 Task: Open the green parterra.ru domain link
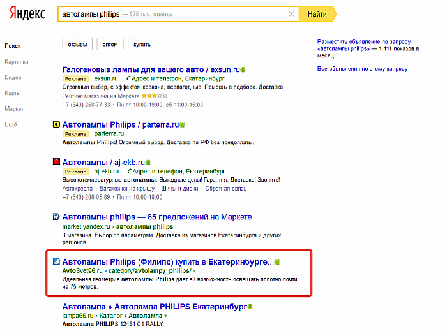(x=109, y=133)
